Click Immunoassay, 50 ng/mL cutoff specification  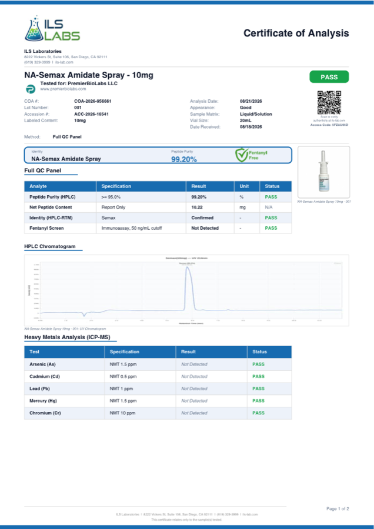point(132,229)
